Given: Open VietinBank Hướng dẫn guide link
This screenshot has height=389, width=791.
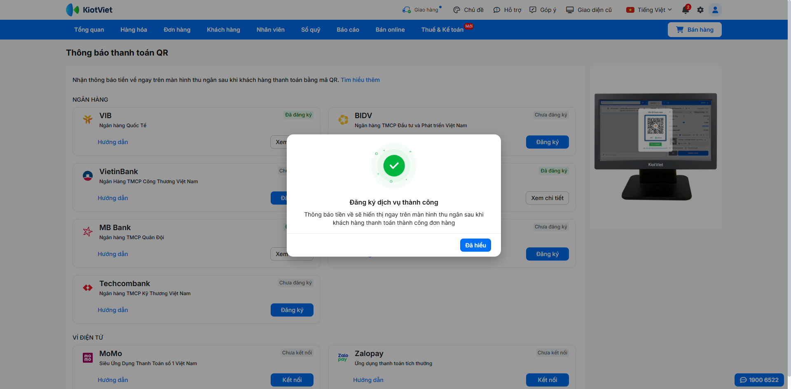Looking at the screenshot, I should click(113, 198).
